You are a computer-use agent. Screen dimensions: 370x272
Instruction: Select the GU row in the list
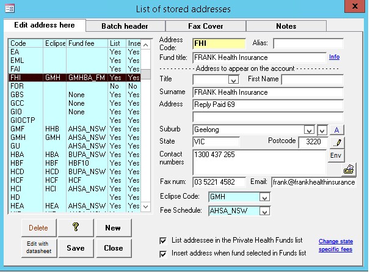[74, 146]
